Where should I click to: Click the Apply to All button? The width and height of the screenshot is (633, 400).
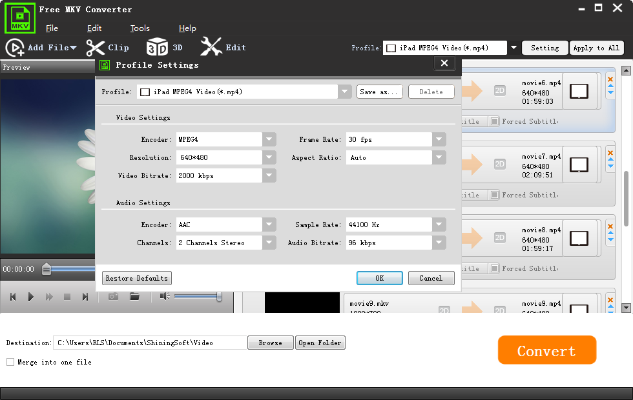pyautogui.click(x=596, y=48)
